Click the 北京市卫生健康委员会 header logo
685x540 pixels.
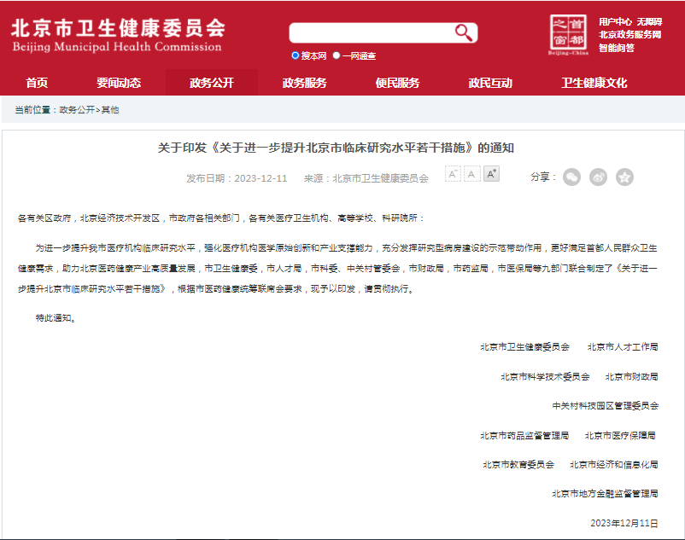pos(118,34)
